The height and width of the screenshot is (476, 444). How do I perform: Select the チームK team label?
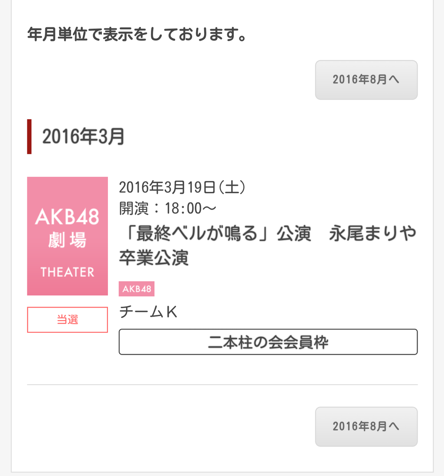148,312
